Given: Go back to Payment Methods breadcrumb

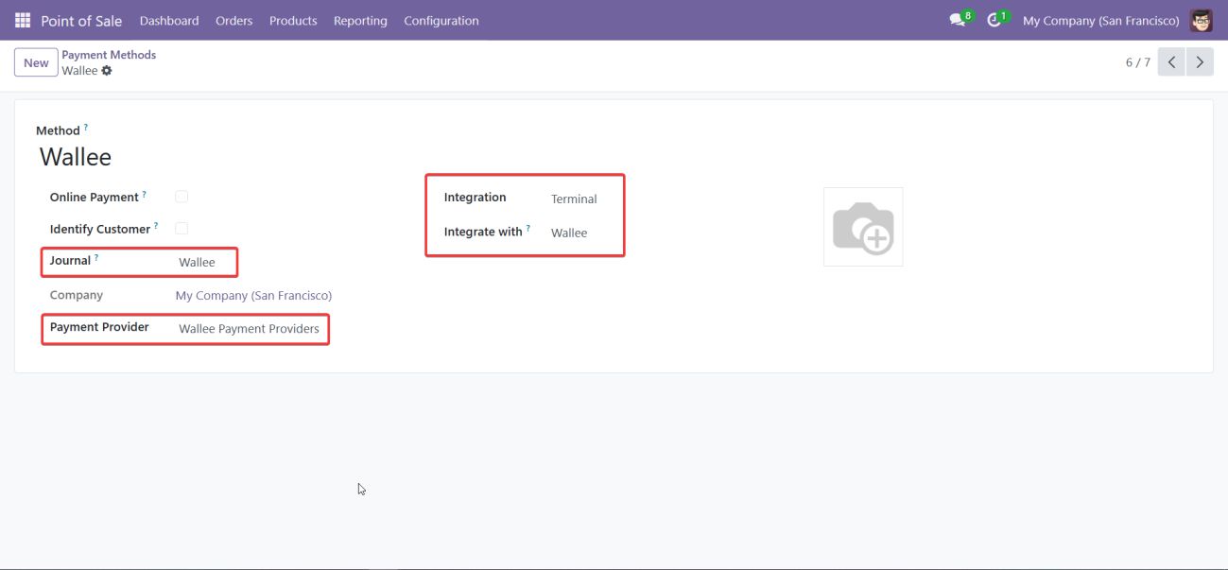Looking at the screenshot, I should pos(109,55).
